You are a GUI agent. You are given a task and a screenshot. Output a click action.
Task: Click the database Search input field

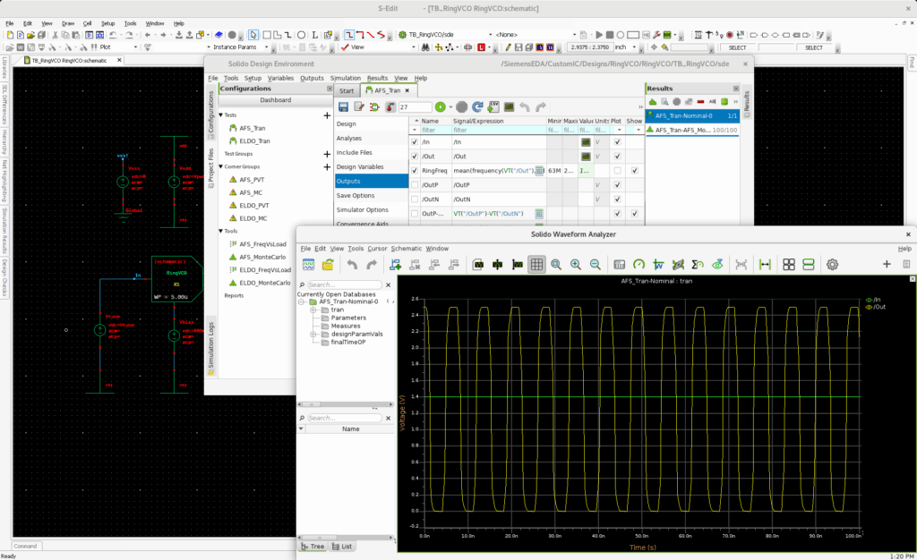coord(344,284)
